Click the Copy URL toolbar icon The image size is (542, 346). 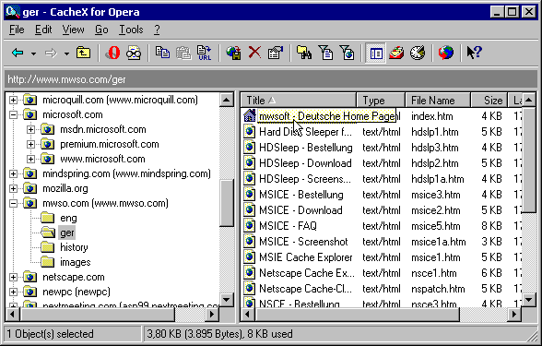point(205,53)
